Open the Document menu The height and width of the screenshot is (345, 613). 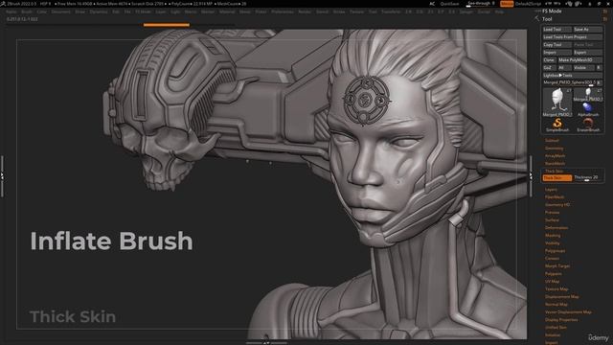(x=61, y=11)
